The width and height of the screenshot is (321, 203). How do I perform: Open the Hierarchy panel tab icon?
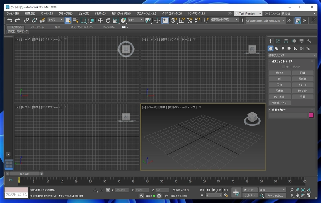point(286,41)
